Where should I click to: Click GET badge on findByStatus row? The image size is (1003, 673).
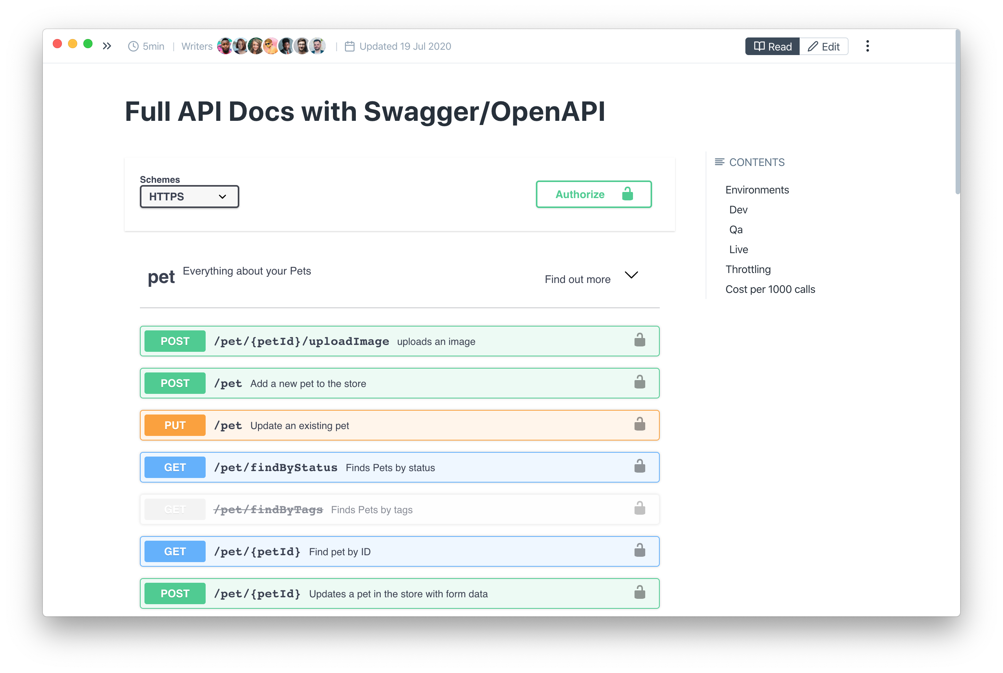pyautogui.click(x=175, y=467)
